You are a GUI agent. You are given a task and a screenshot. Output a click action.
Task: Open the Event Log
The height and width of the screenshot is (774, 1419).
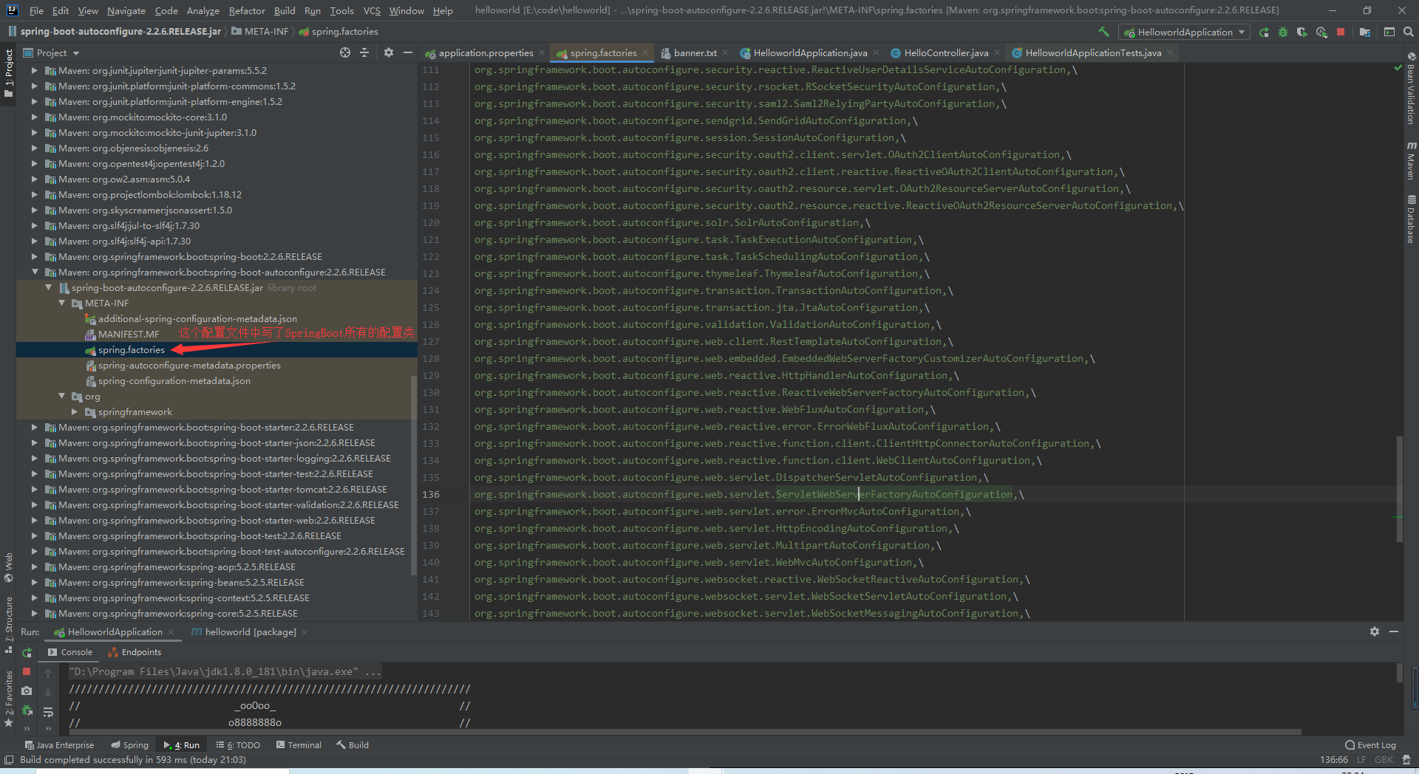1370,744
